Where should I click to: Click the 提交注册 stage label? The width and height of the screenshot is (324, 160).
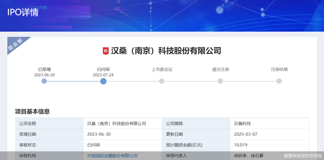point(221,70)
